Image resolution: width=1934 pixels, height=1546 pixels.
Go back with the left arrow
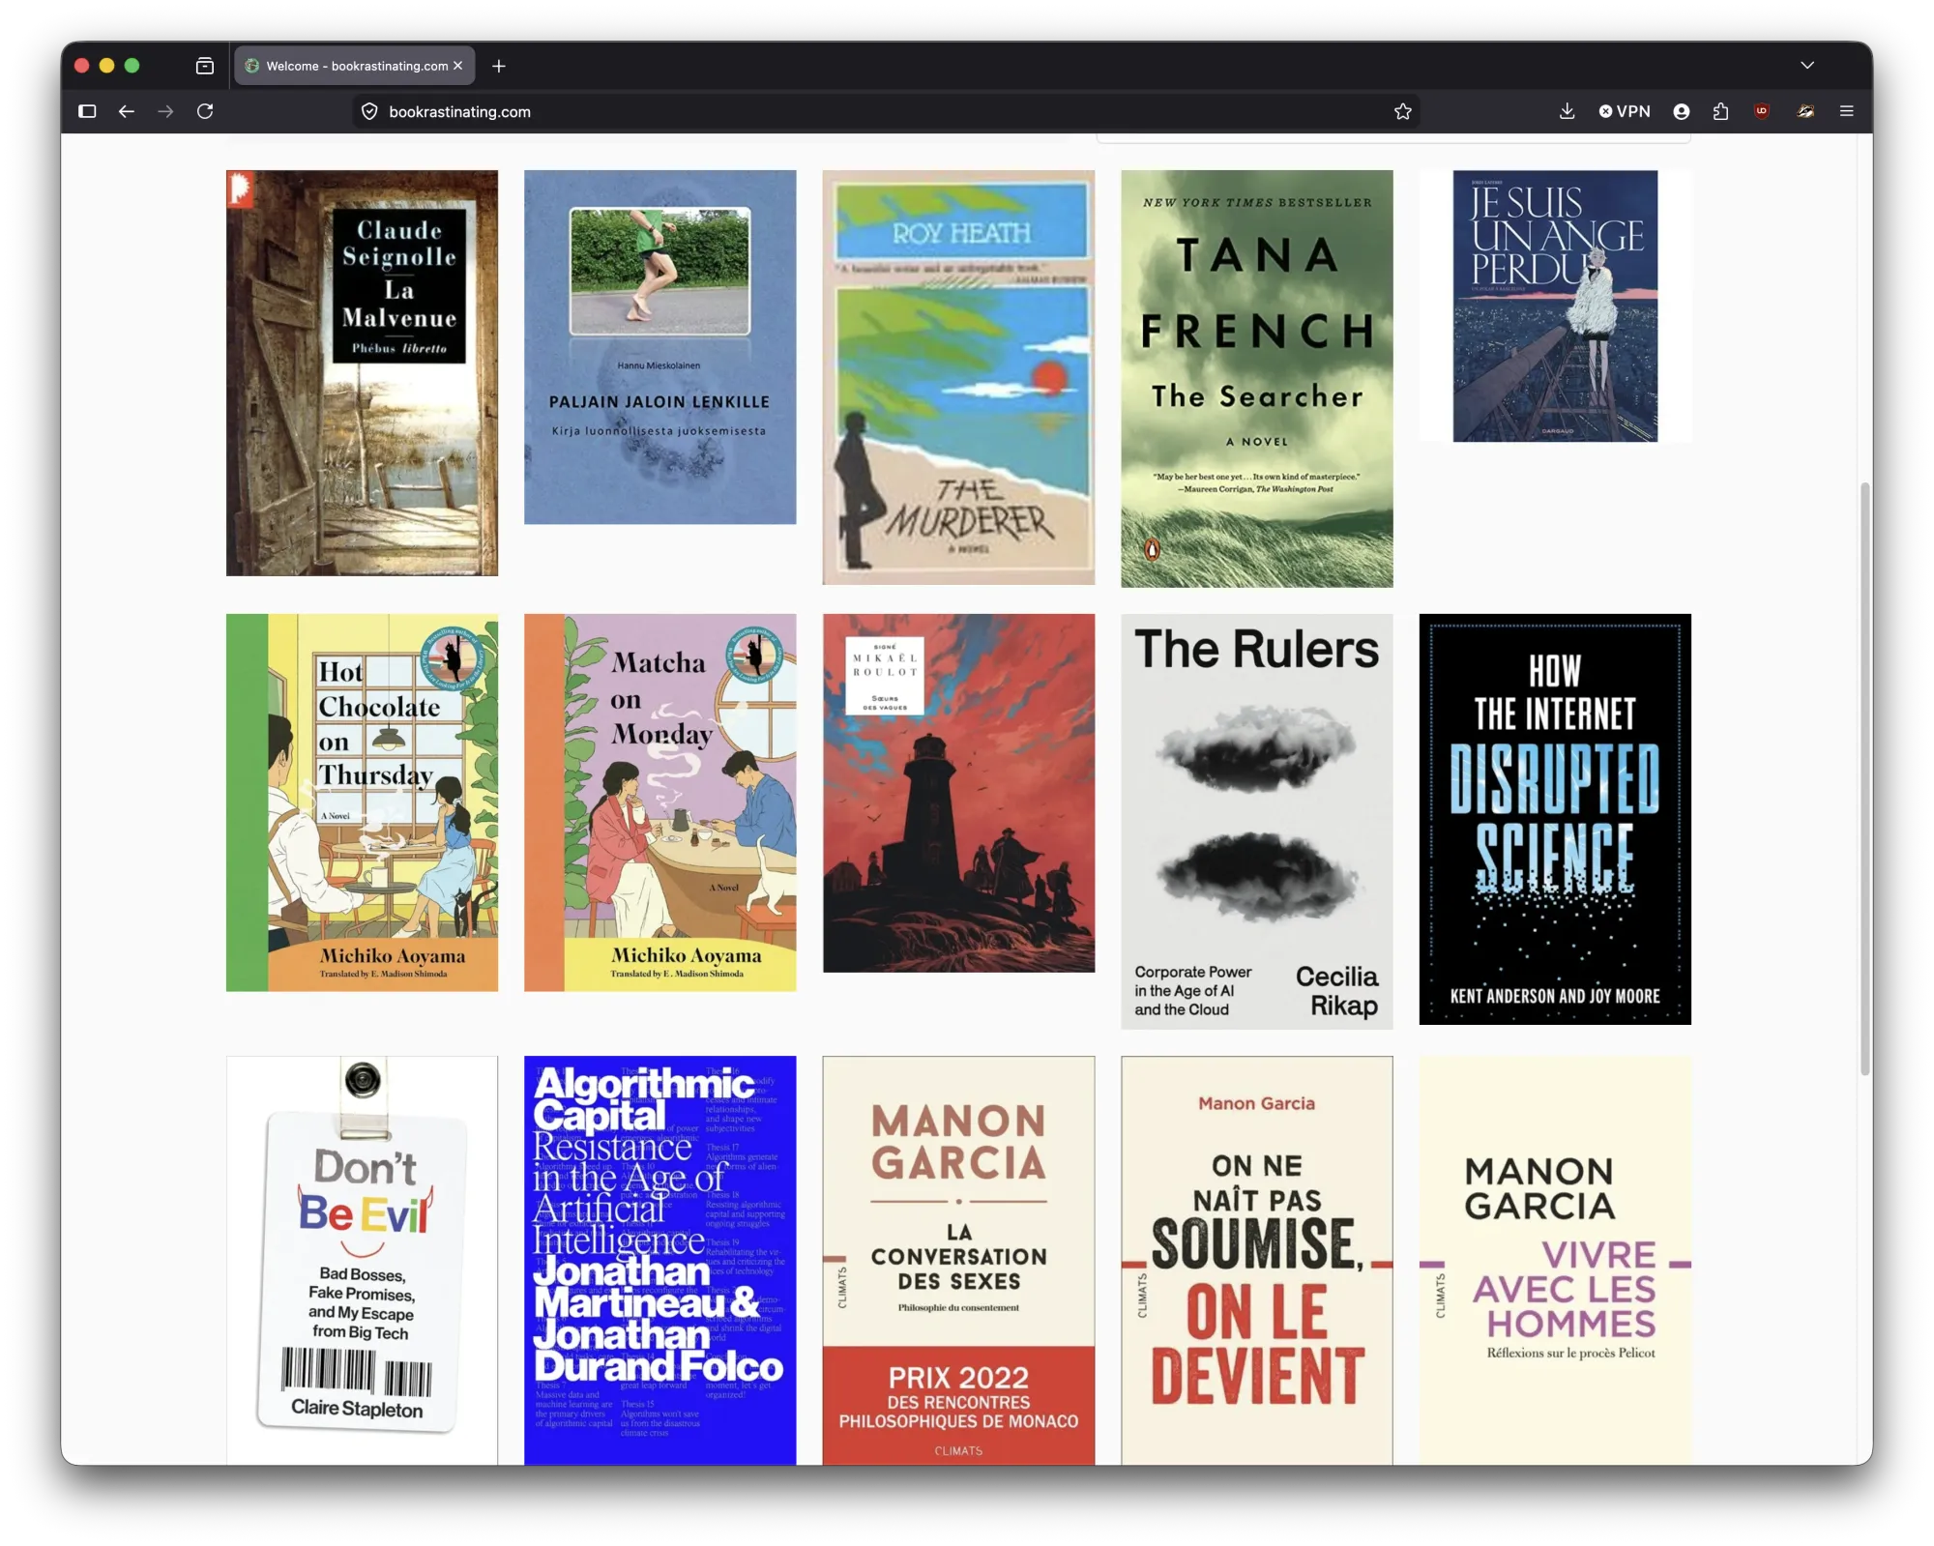point(127,111)
